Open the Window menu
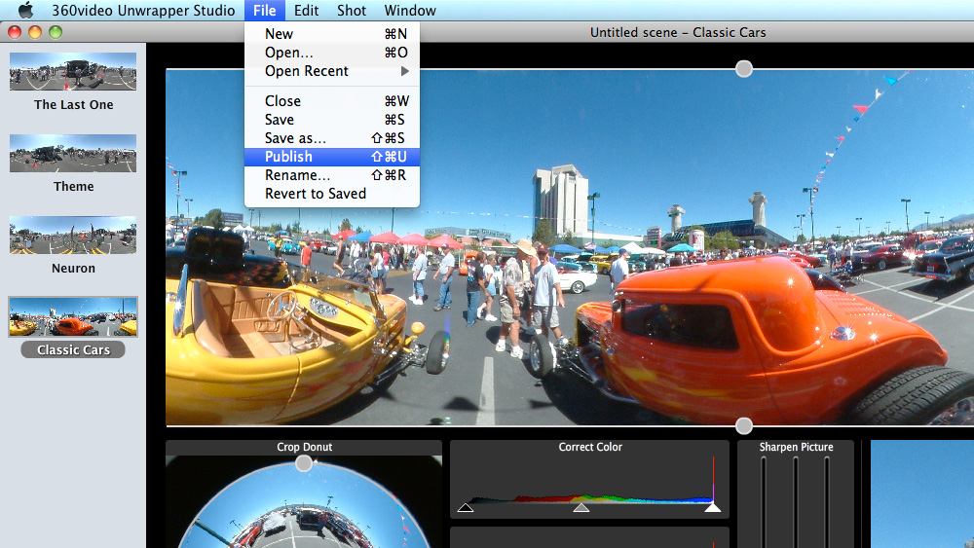 click(x=410, y=11)
